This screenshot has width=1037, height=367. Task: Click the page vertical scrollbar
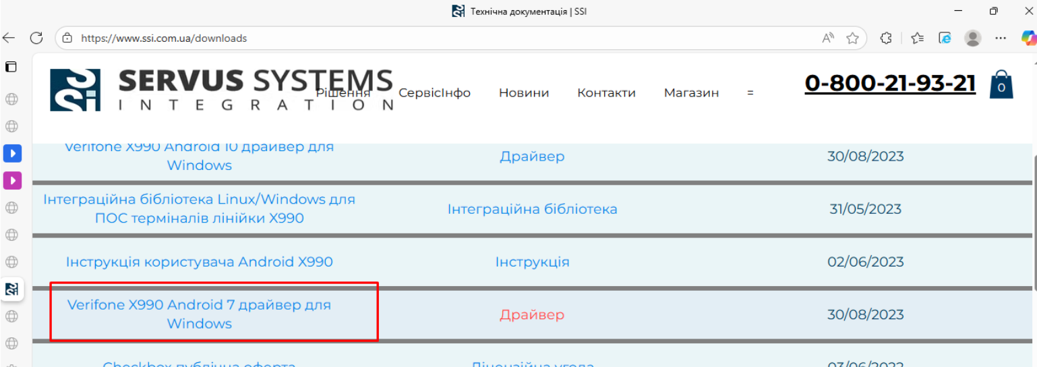point(1034,223)
